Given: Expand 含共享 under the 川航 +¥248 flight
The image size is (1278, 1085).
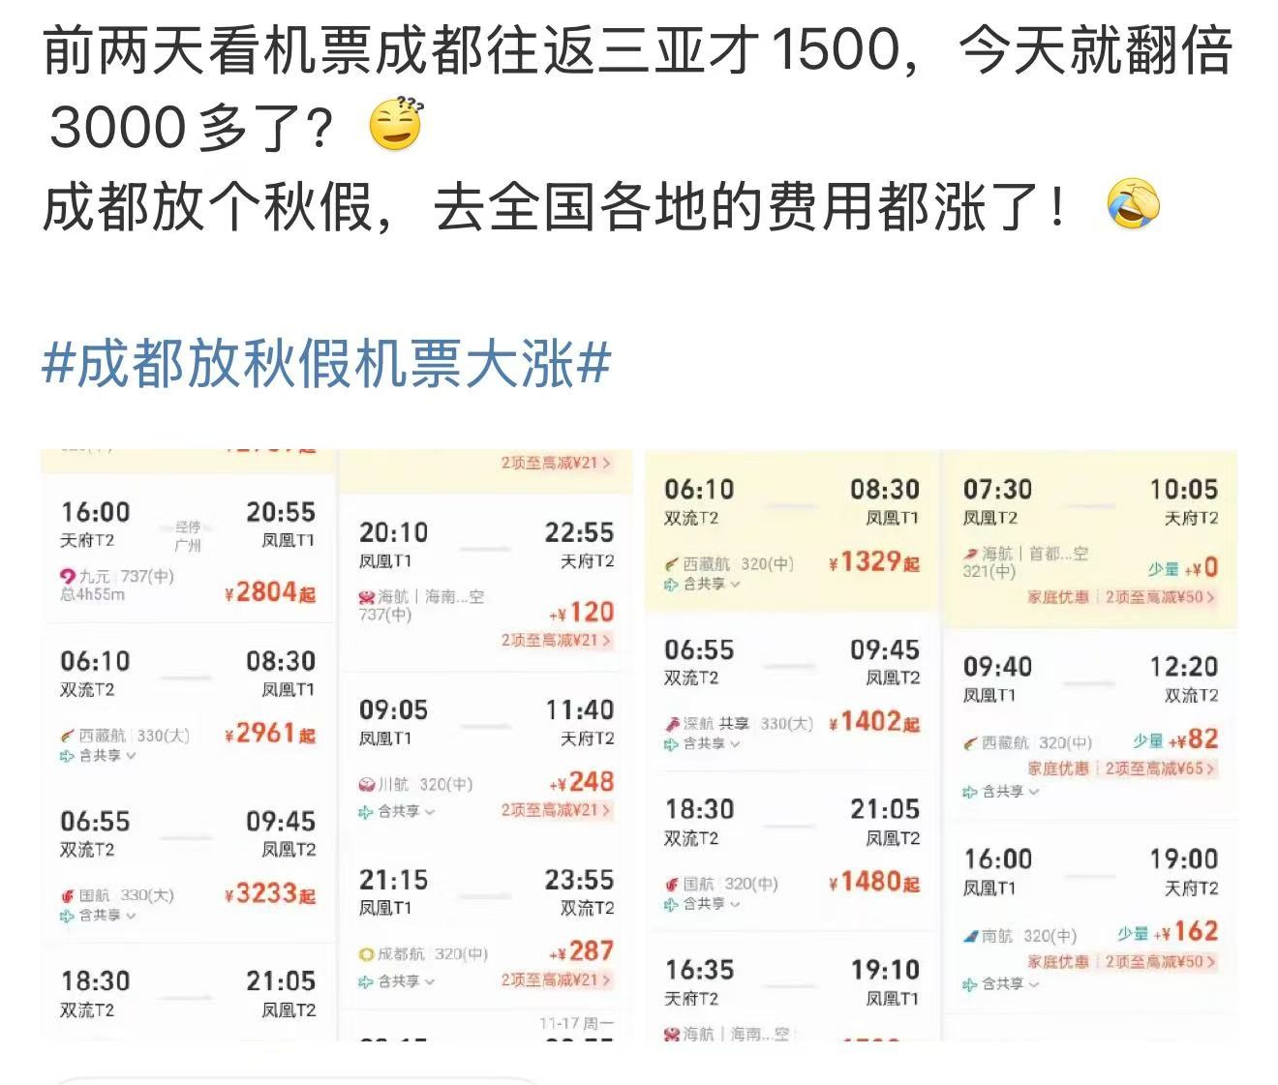Looking at the screenshot, I should coord(398,811).
